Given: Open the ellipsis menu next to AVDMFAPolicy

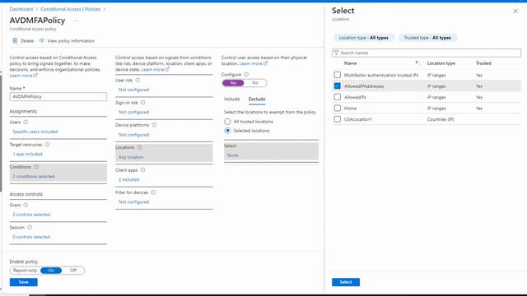Looking at the screenshot, I should 76,21.
